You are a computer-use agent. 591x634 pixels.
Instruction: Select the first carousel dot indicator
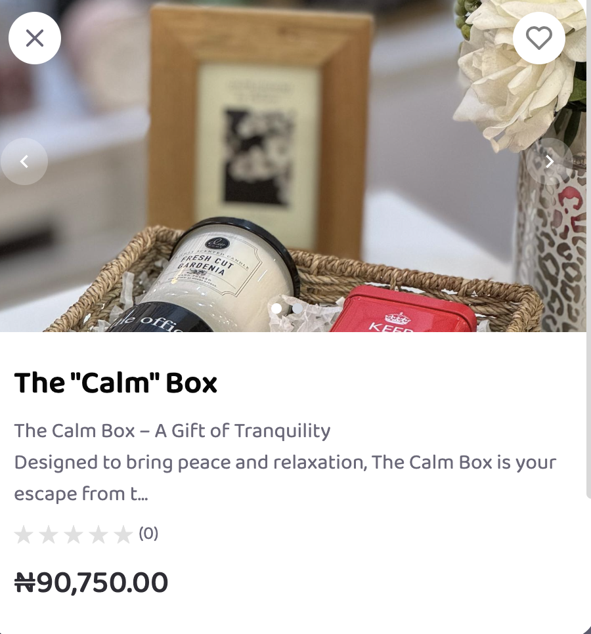tap(276, 308)
